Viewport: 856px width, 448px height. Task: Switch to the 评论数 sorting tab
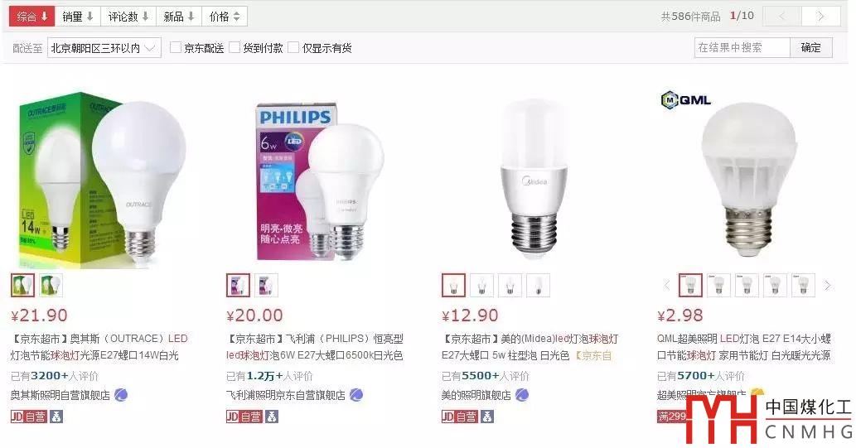(128, 17)
